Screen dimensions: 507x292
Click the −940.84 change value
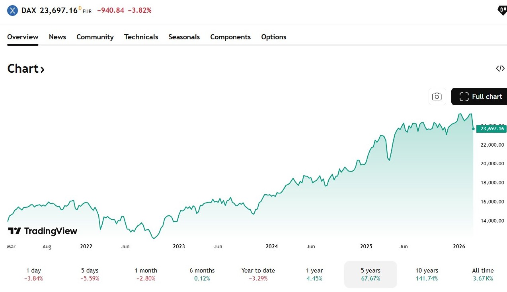[111, 10]
